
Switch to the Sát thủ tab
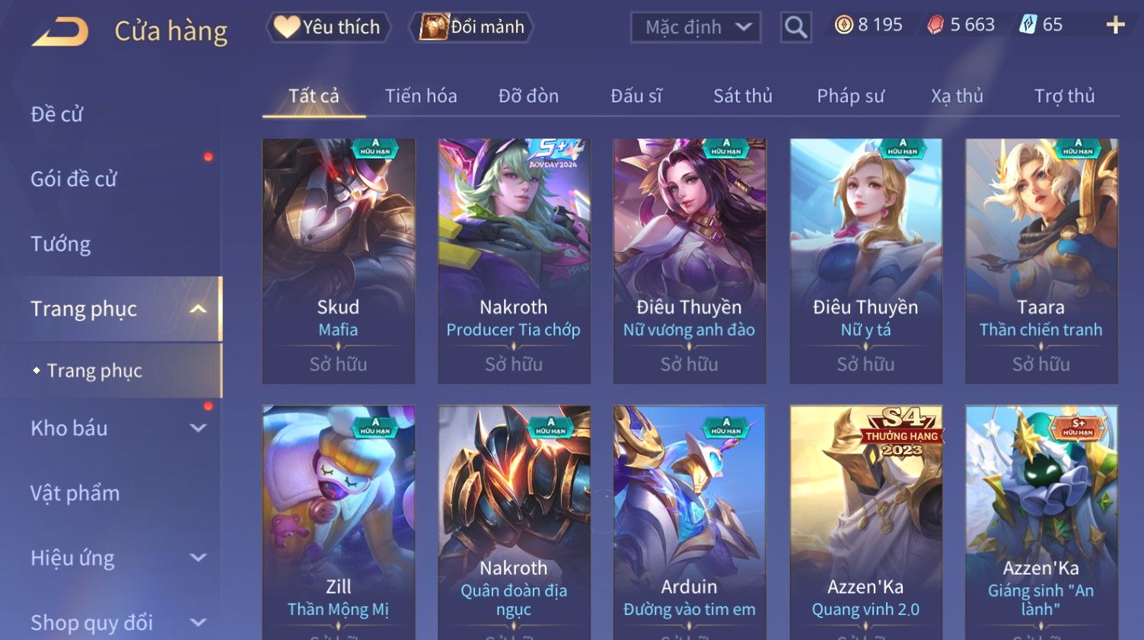tap(742, 96)
